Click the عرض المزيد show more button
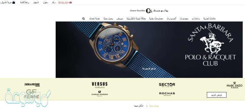245x109 pixels. coord(217,95)
